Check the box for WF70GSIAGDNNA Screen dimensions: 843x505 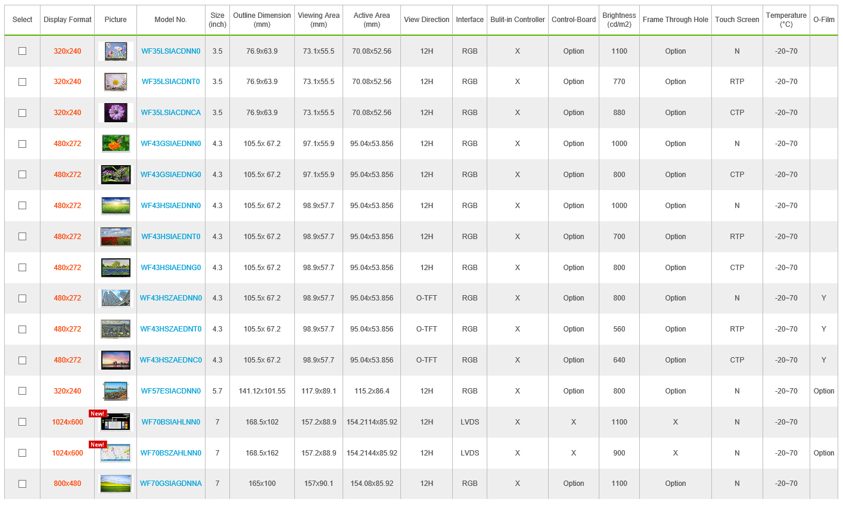pos(22,484)
